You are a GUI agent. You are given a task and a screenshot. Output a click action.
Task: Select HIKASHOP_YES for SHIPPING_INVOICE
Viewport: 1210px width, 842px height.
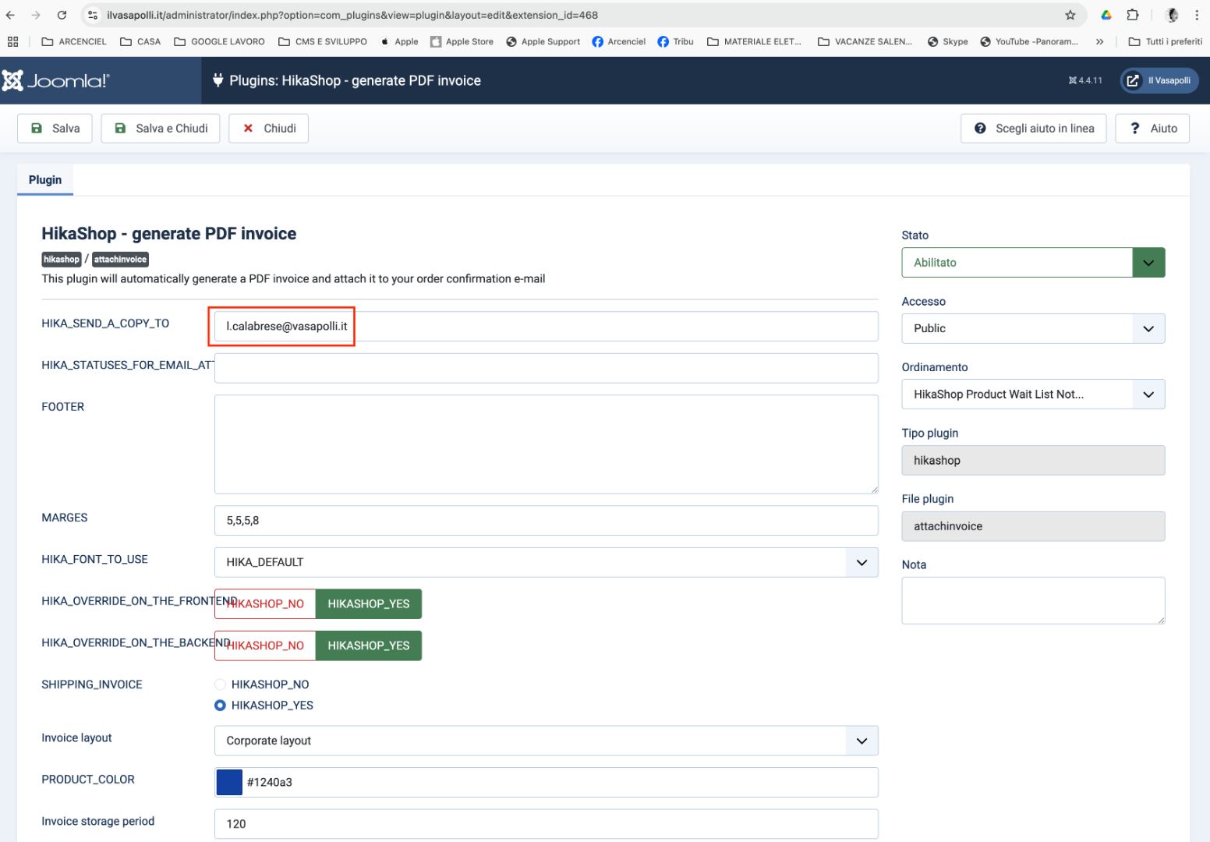(x=221, y=706)
